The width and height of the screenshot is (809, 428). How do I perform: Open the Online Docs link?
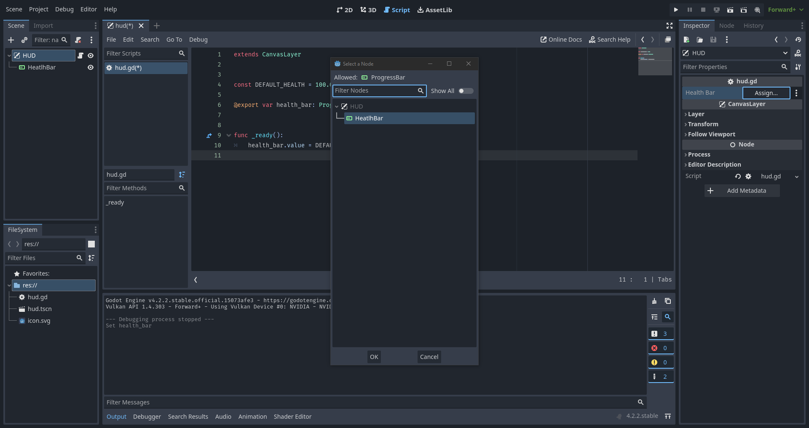point(561,40)
